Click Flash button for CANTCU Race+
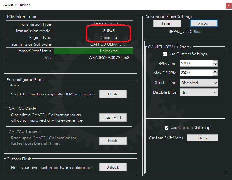This screenshot has height=180, width=232. click(113, 141)
